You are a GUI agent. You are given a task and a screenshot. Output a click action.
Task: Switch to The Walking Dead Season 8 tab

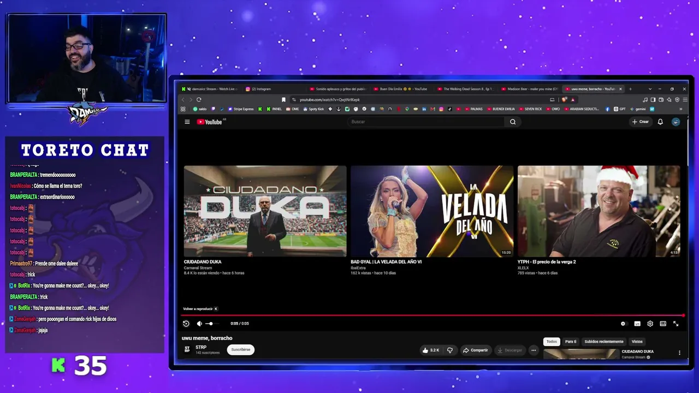(x=465, y=89)
